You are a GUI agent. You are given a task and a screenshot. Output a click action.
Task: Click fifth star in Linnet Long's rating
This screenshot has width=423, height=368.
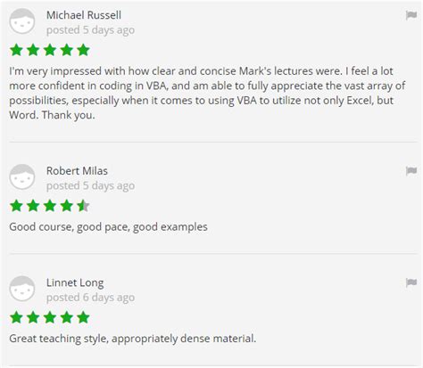tap(83, 317)
